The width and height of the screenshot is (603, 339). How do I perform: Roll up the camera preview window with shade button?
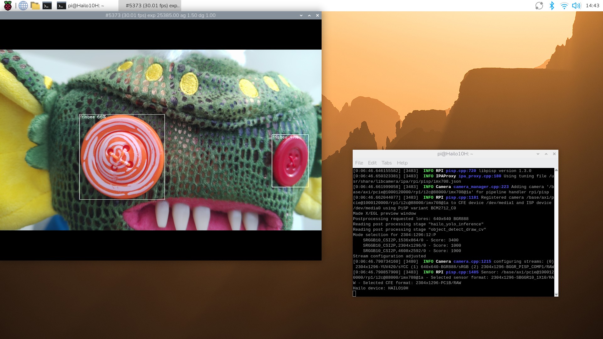coord(309,15)
